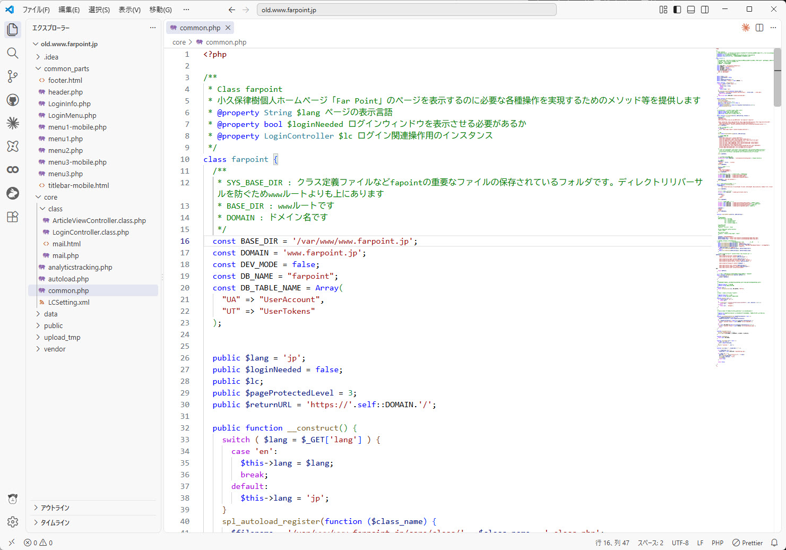Open the Search view icon
The image size is (786, 550).
tap(13, 53)
